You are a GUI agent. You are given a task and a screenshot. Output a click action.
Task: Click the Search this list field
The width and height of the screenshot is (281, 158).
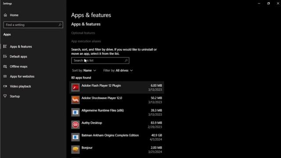coord(100,61)
